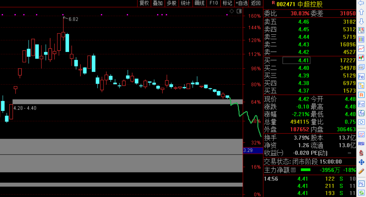This screenshot has height=197, width=366.
Task: Click the red S dollar icon
Action: [x=361, y=153]
